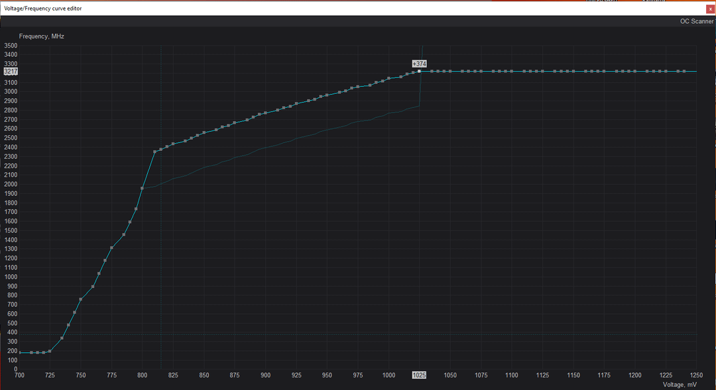The height and width of the screenshot is (390, 716).
Task: Click the curve point at 800 mV
Action: tap(142, 188)
